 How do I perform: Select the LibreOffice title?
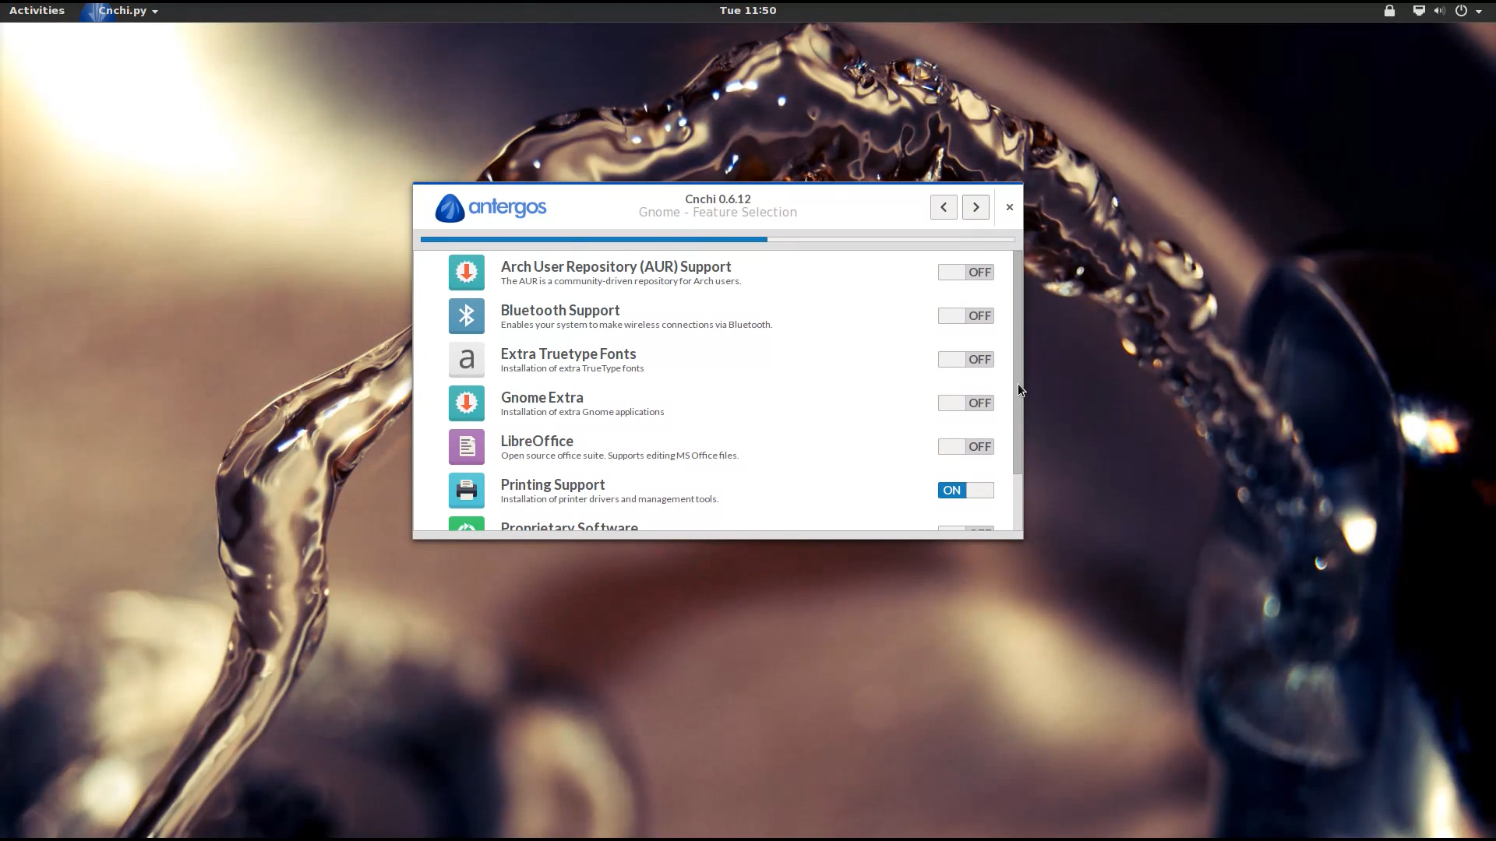tap(537, 442)
